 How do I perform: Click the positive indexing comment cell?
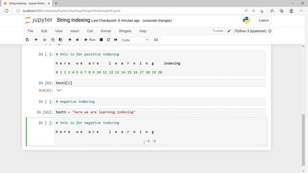click(160, 63)
